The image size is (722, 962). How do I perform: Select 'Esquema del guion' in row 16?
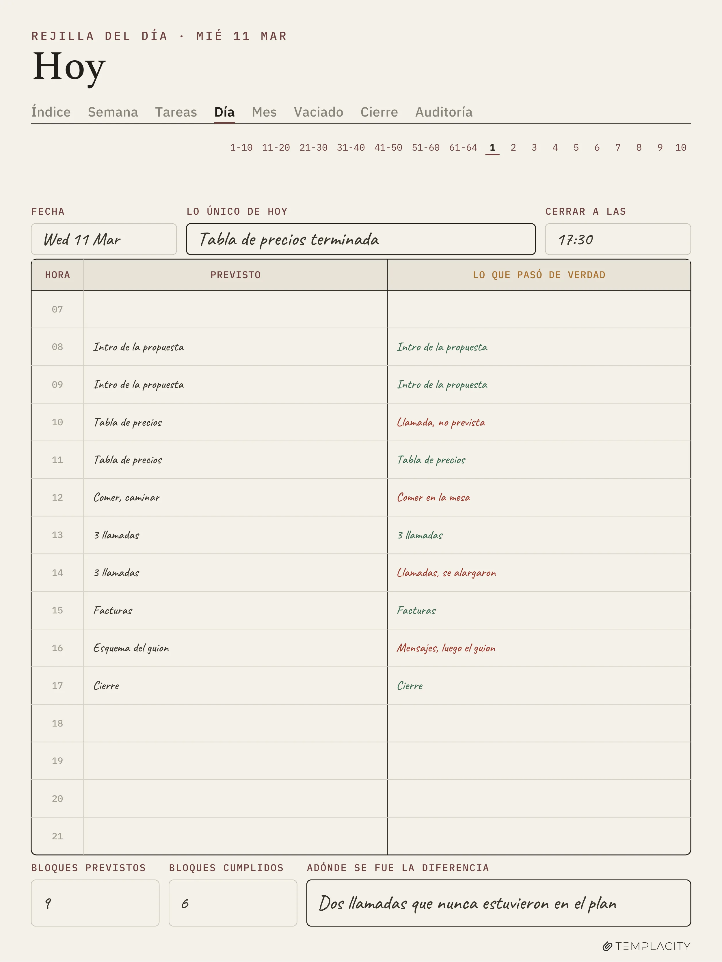tap(131, 648)
